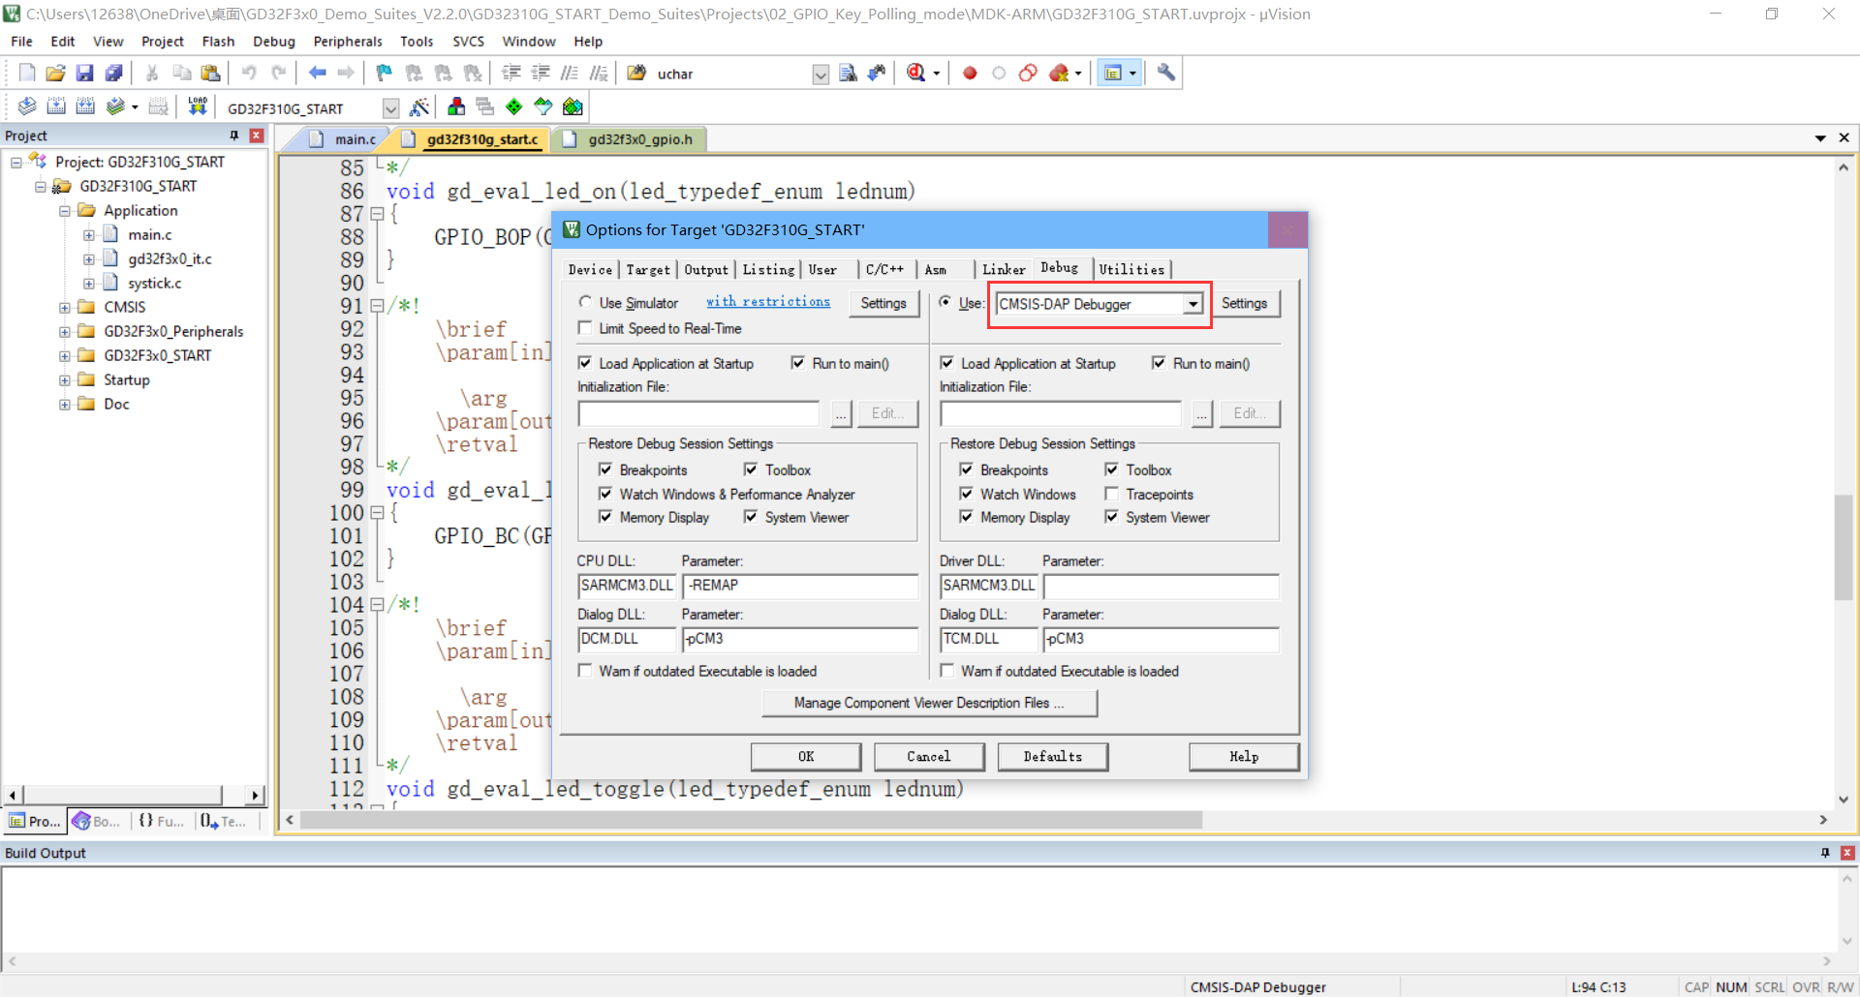
Task: Open the editor tab list dropdown arrow
Action: click(x=1820, y=138)
